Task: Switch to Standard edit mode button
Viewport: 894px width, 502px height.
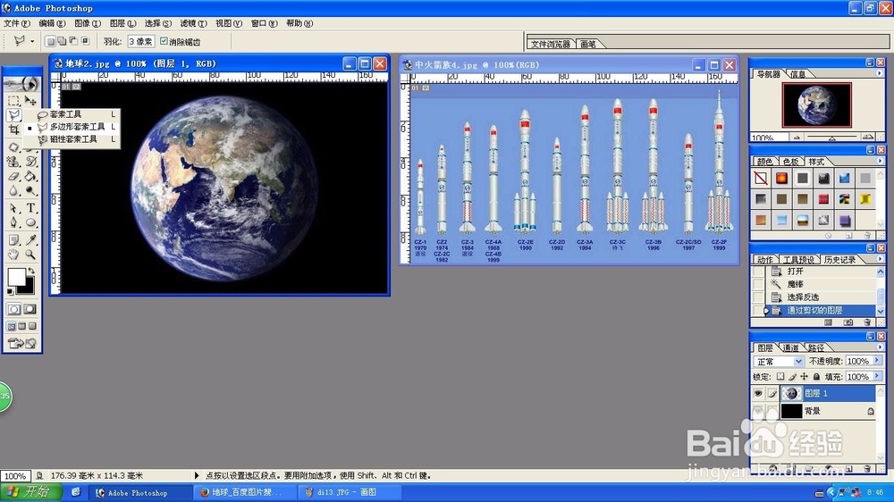Action: pyautogui.click(x=13, y=309)
